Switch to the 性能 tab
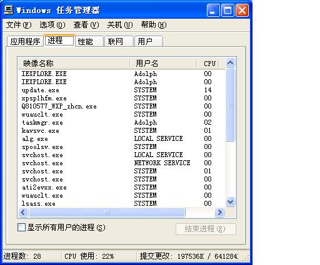This screenshot has width=320, height=265. [x=89, y=41]
